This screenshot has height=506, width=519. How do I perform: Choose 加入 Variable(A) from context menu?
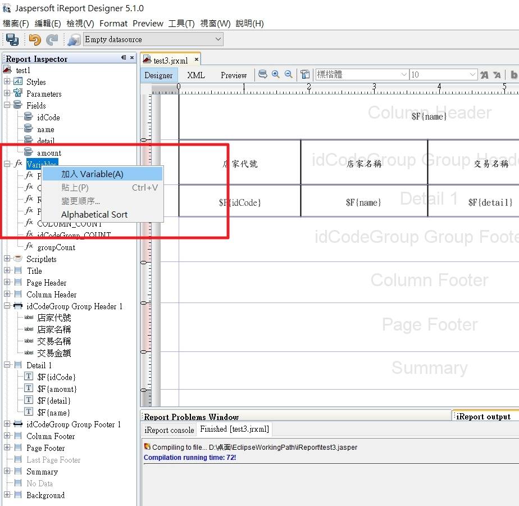pyautogui.click(x=103, y=174)
